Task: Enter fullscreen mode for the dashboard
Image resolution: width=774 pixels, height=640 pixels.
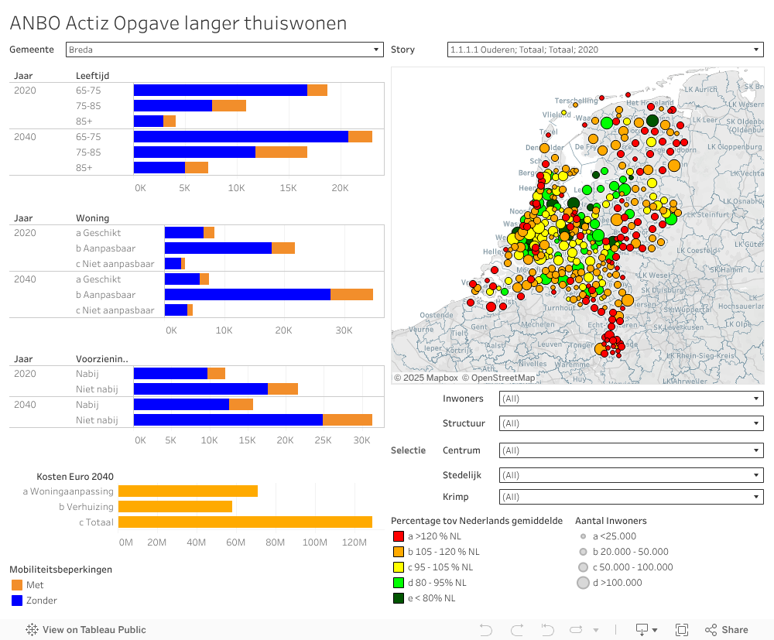Action: pyautogui.click(x=682, y=629)
